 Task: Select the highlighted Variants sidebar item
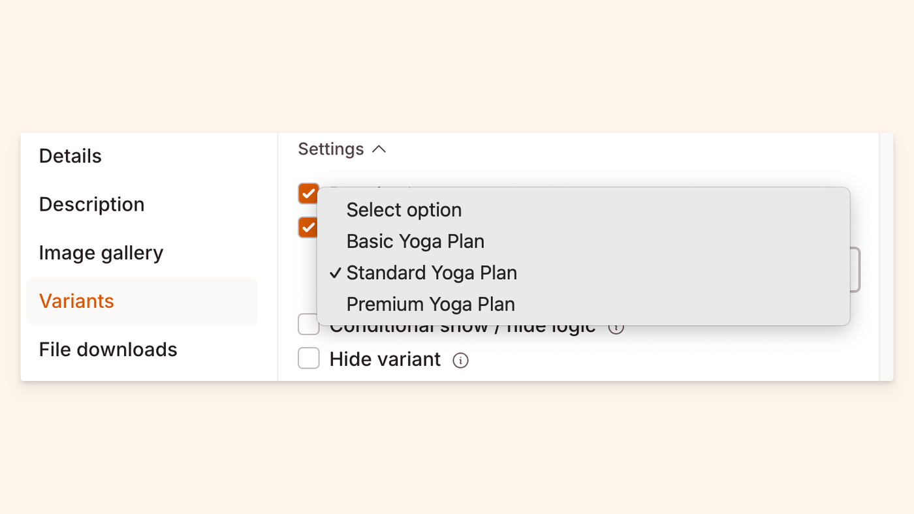coord(76,301)
